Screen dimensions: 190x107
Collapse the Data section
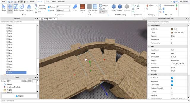click(x=149, y=46)
